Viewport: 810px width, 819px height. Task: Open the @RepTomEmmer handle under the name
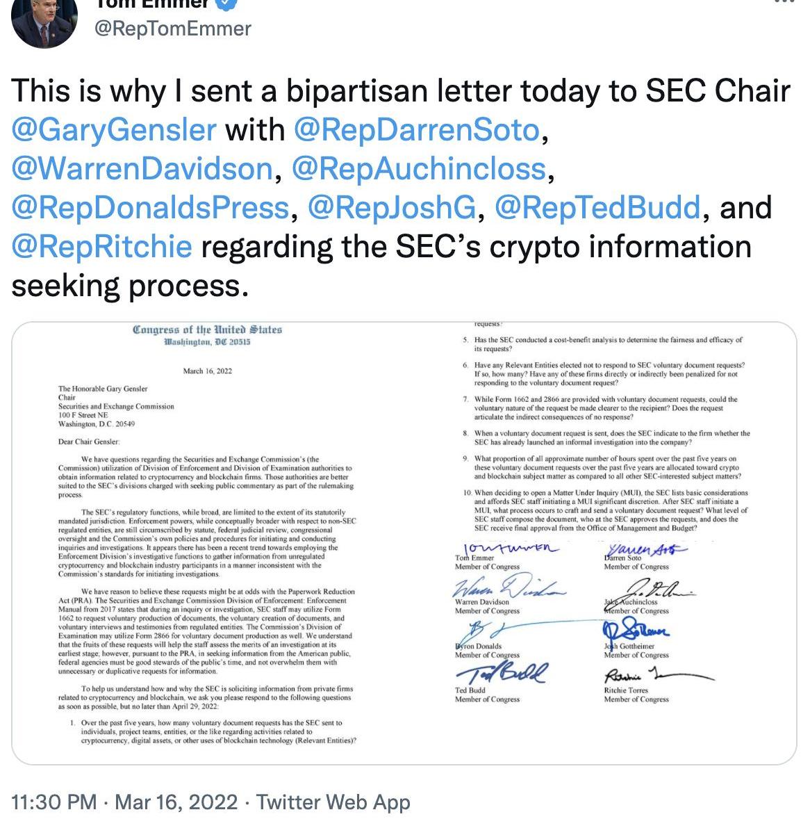pyautogui.click(x=172, y=29)
